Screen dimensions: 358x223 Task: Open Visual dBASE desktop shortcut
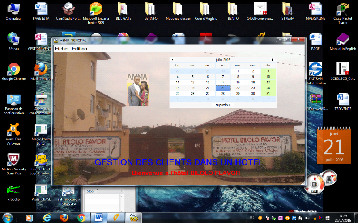pos(41,193)
